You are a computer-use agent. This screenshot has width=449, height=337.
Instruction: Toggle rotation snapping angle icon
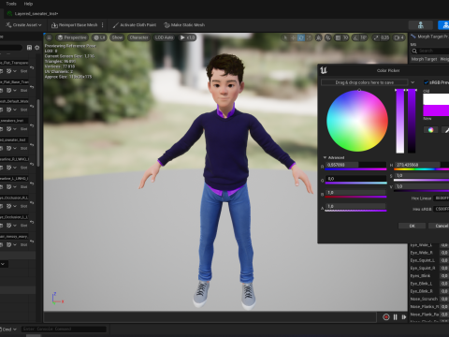point(355,37)
